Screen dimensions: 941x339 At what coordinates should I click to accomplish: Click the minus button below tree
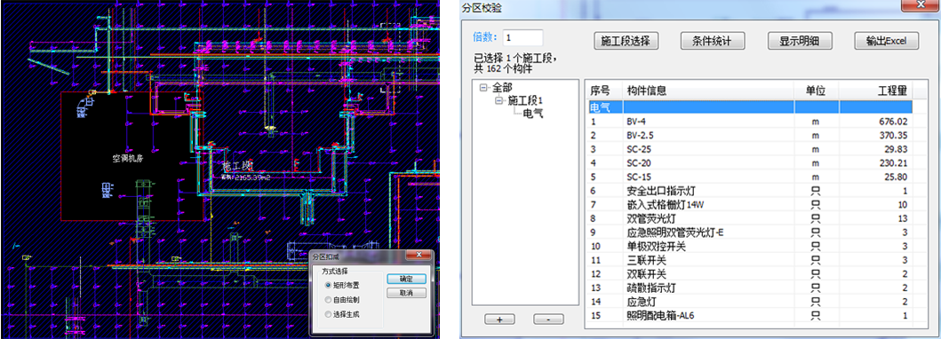(x=550, y=319)
